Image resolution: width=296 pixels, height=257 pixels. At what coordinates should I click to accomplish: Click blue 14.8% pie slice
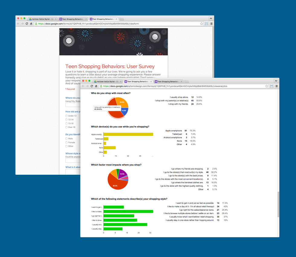point(124,111)
